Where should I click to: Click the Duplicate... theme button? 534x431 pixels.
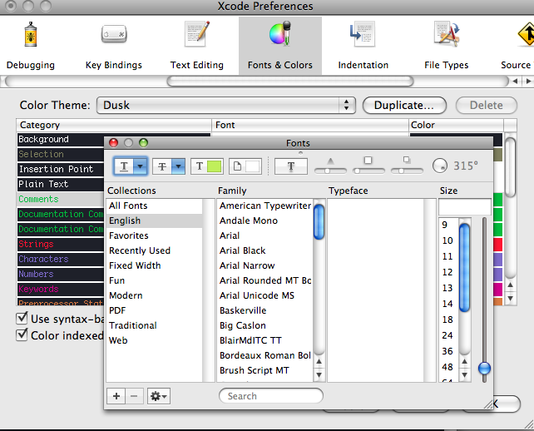[x=404, y=105]
